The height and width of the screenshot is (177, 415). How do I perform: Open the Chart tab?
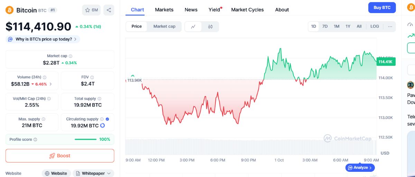(x=137, y=10)
